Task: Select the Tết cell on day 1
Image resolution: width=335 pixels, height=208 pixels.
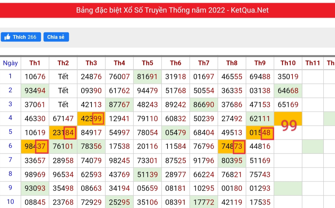Action: (63, 76)
